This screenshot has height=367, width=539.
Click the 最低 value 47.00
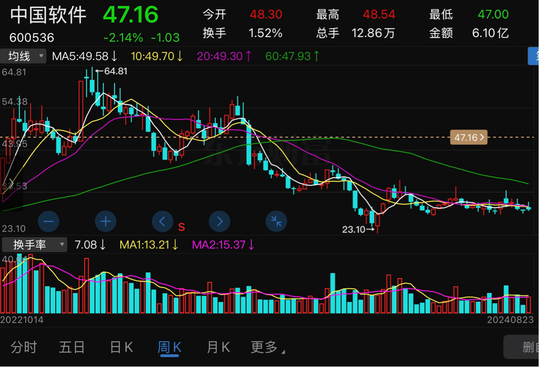click(493, 14)
